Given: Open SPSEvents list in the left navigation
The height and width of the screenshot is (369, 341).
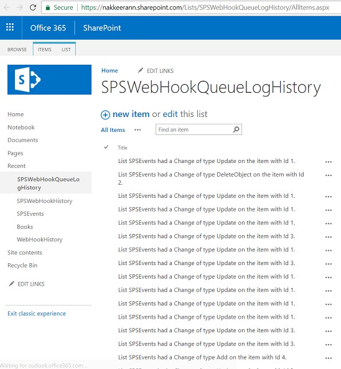Looking at the screenshot, I should pos(30,213).
